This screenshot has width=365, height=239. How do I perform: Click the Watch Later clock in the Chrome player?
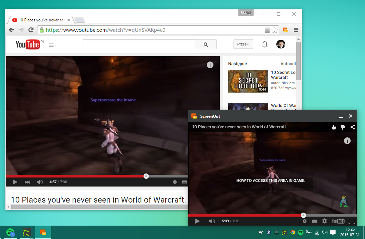click(x=175, y=182)
